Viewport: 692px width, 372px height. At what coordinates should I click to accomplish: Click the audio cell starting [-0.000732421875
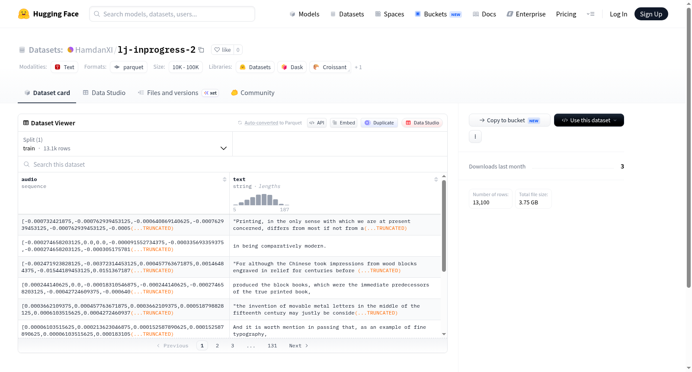point(124,225)
